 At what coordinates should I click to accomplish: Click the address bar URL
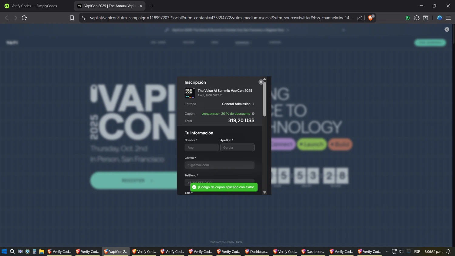coord(221,18)
